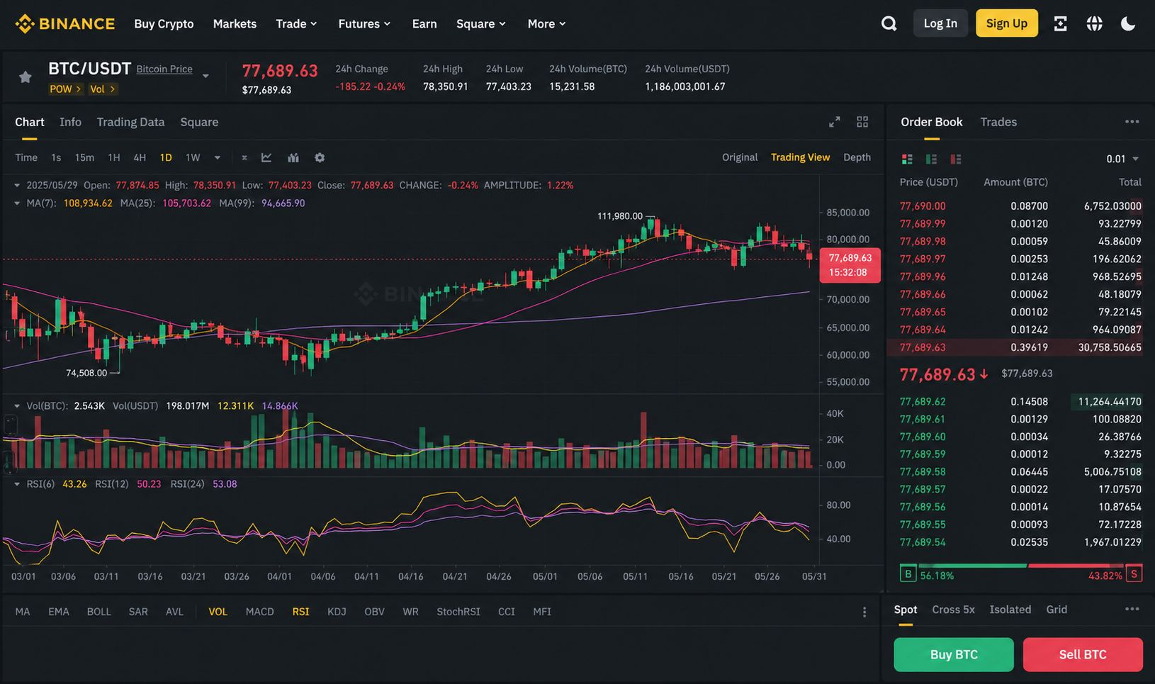Image resolution: width=1155 pixels, height=684 pixels.
Task: Open the candlestick indicators icon
Action: tap(293, 157)
